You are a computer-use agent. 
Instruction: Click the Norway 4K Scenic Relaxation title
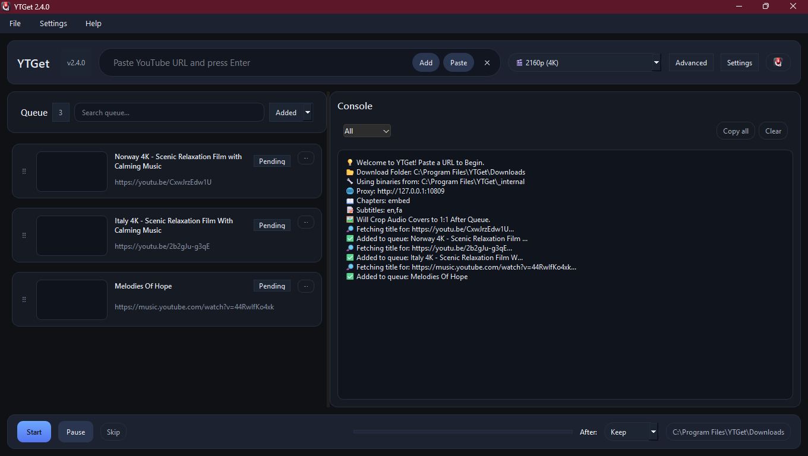(178, 161)
